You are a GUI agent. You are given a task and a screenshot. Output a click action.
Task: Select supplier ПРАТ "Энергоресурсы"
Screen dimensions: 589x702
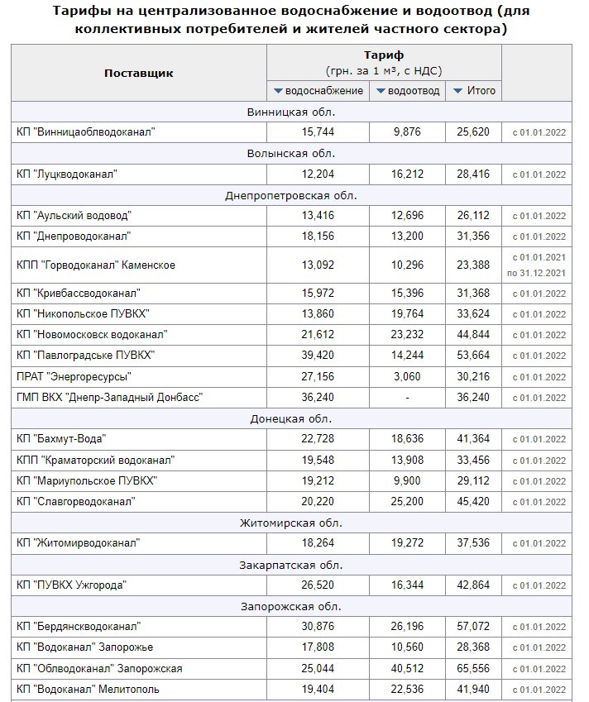[74, 376]
